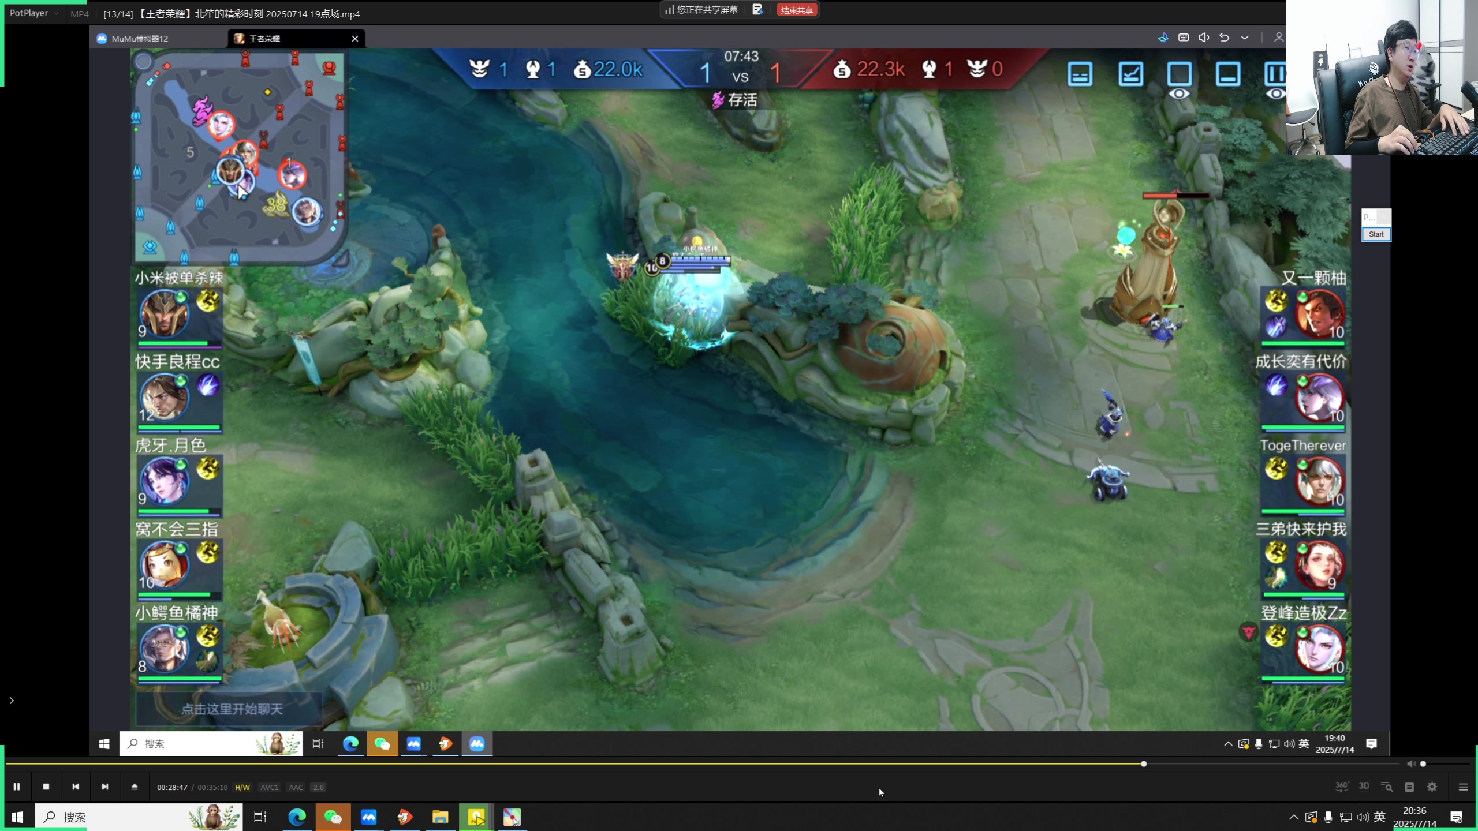The width and height of the screenshot is (1478, 831).
Task: Select player portrait 快手良程cc
Action: [x=165, y=398]
